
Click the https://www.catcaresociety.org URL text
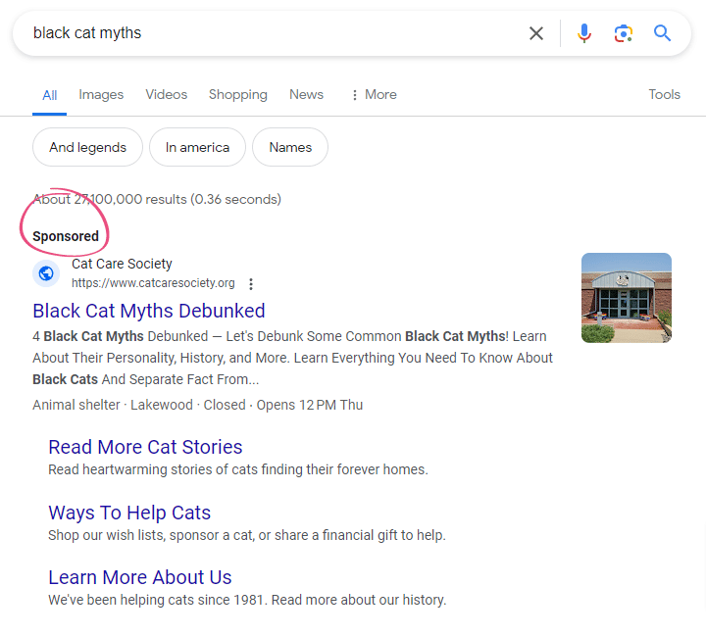click(153, 283)
